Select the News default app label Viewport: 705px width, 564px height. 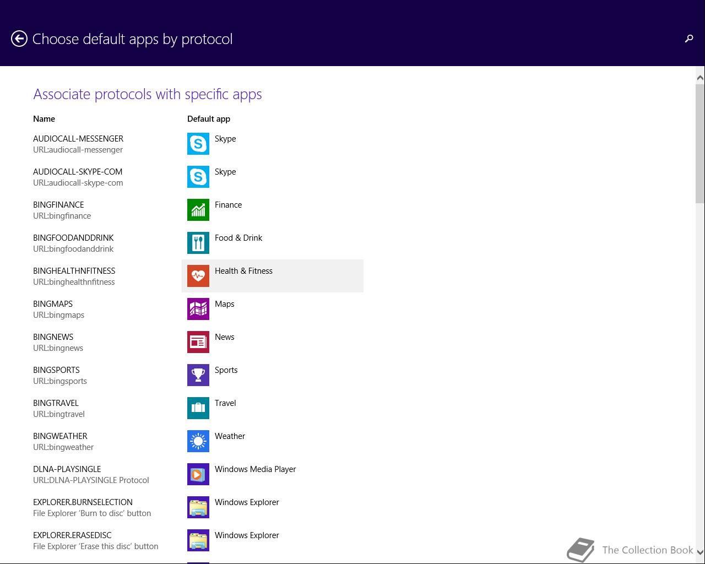click(225, 337)
